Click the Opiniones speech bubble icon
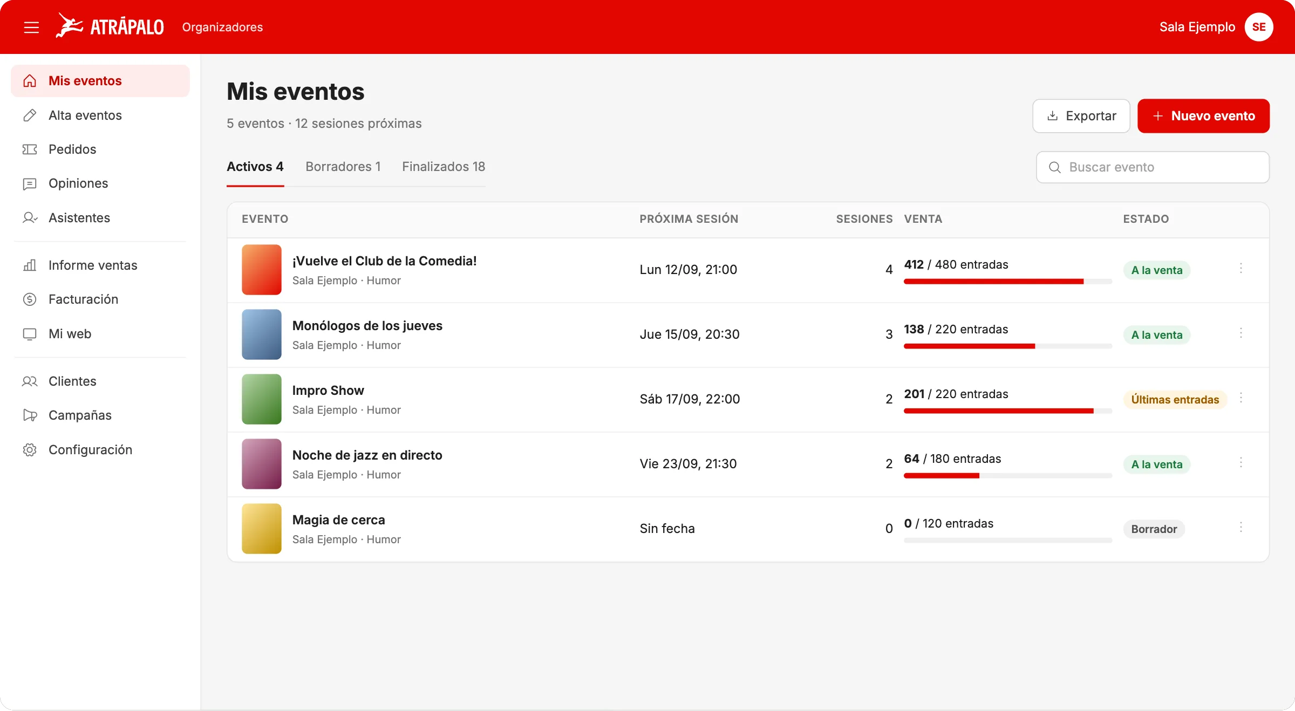The width and height of the screenshot is (1295, 711). (x=30, y=184)
